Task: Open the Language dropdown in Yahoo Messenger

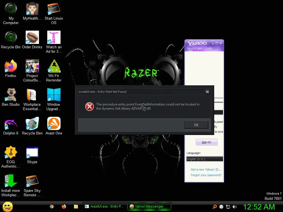Action: click(205, 159)
